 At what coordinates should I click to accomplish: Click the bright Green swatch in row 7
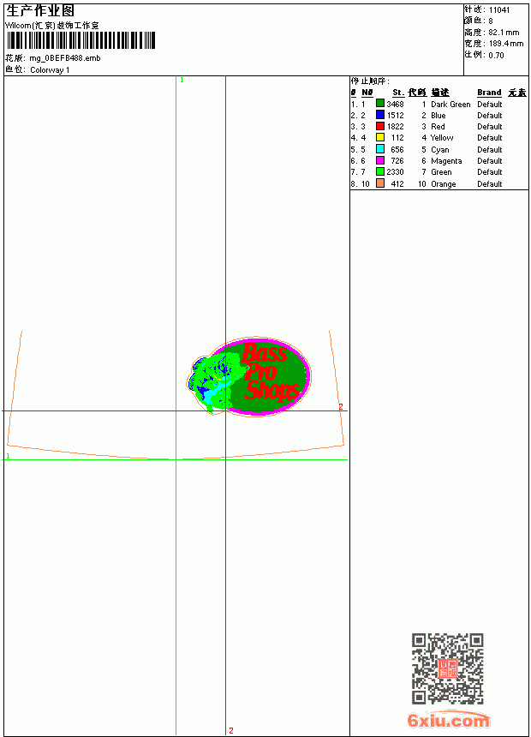click(x=380, y=171)
